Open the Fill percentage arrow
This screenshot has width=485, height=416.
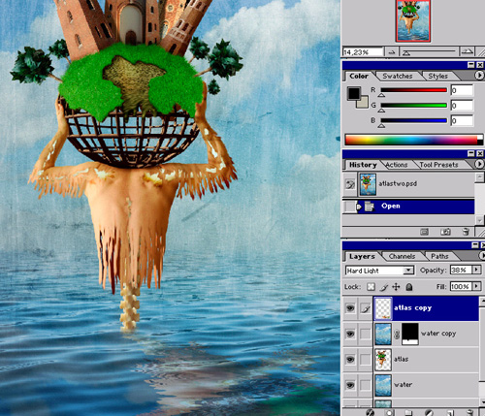(476, 286)
